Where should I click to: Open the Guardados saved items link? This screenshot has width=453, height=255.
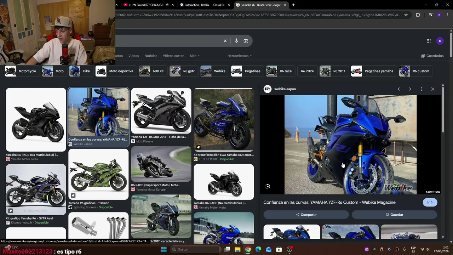[x=432, y=56]
